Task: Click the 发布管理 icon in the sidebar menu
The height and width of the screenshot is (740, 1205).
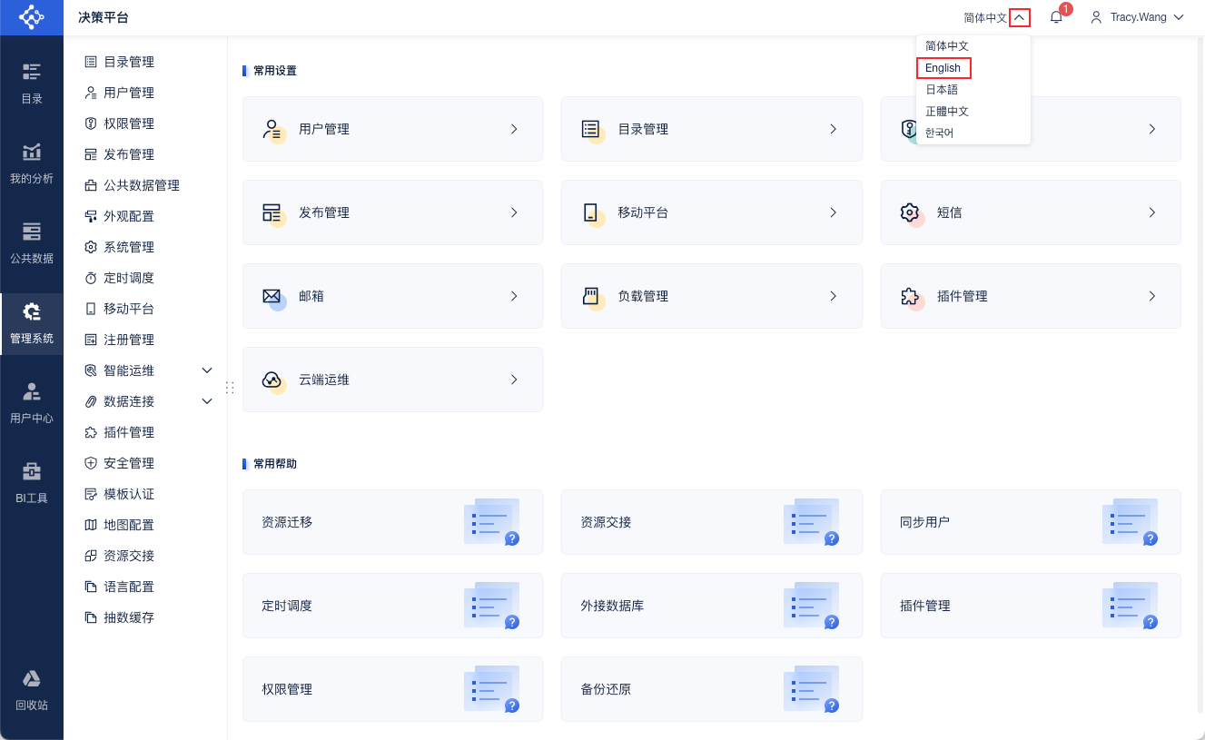Action: point(91,154)
